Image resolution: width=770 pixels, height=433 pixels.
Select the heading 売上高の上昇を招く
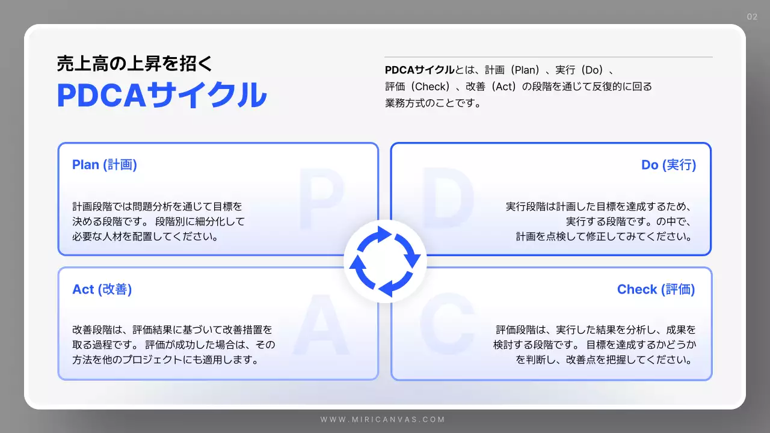[x=134, y=63]
